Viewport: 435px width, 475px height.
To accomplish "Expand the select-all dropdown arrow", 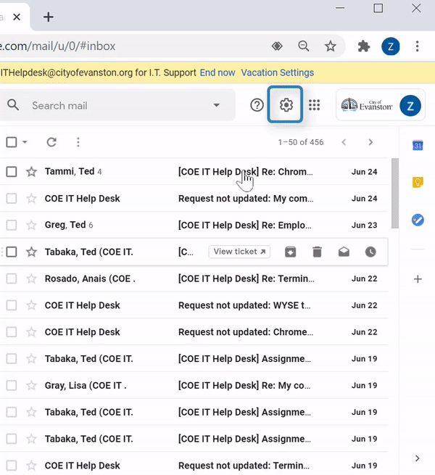I will pos(25,141).
